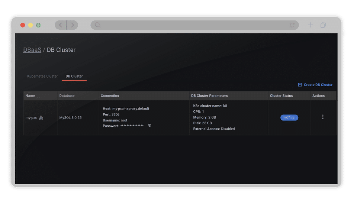Click the Memory: 2 GB parameter
357x204 pixels.
(205, 117)
